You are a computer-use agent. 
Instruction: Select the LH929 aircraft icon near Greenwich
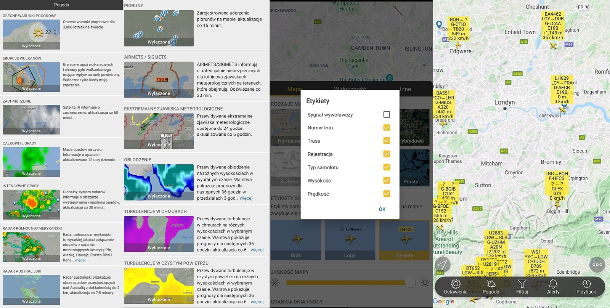click(563, 110)
